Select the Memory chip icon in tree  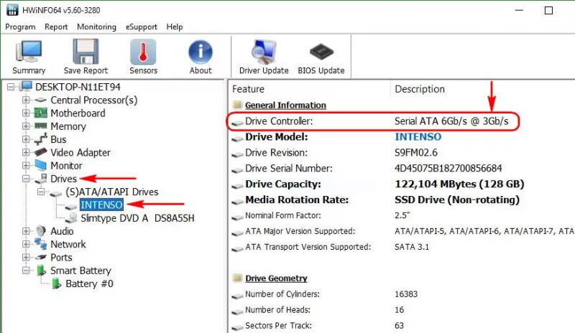41,126
